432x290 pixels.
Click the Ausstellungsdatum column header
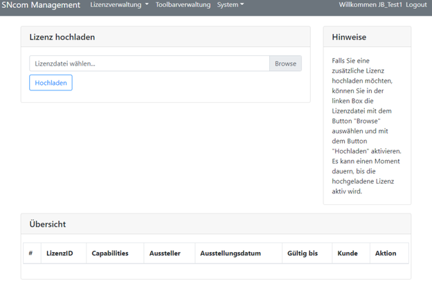[x=231, y=253]
